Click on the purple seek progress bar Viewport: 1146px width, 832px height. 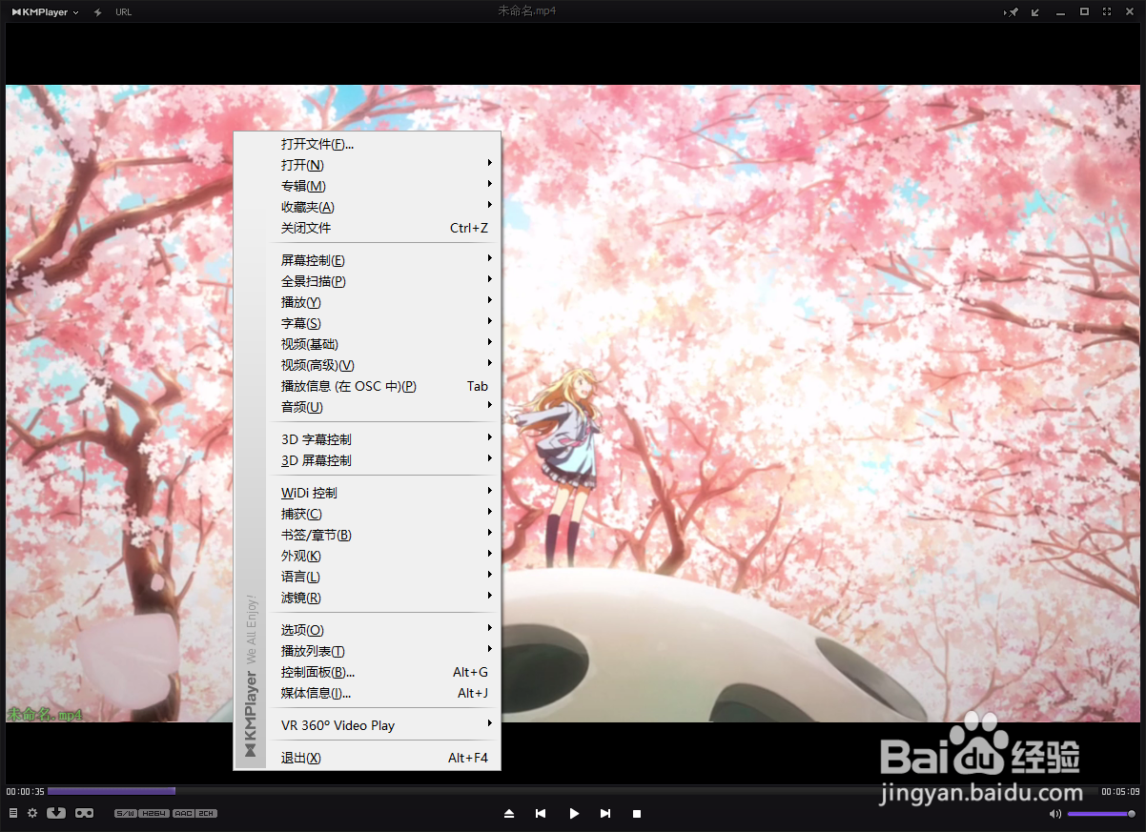[112, 791]
